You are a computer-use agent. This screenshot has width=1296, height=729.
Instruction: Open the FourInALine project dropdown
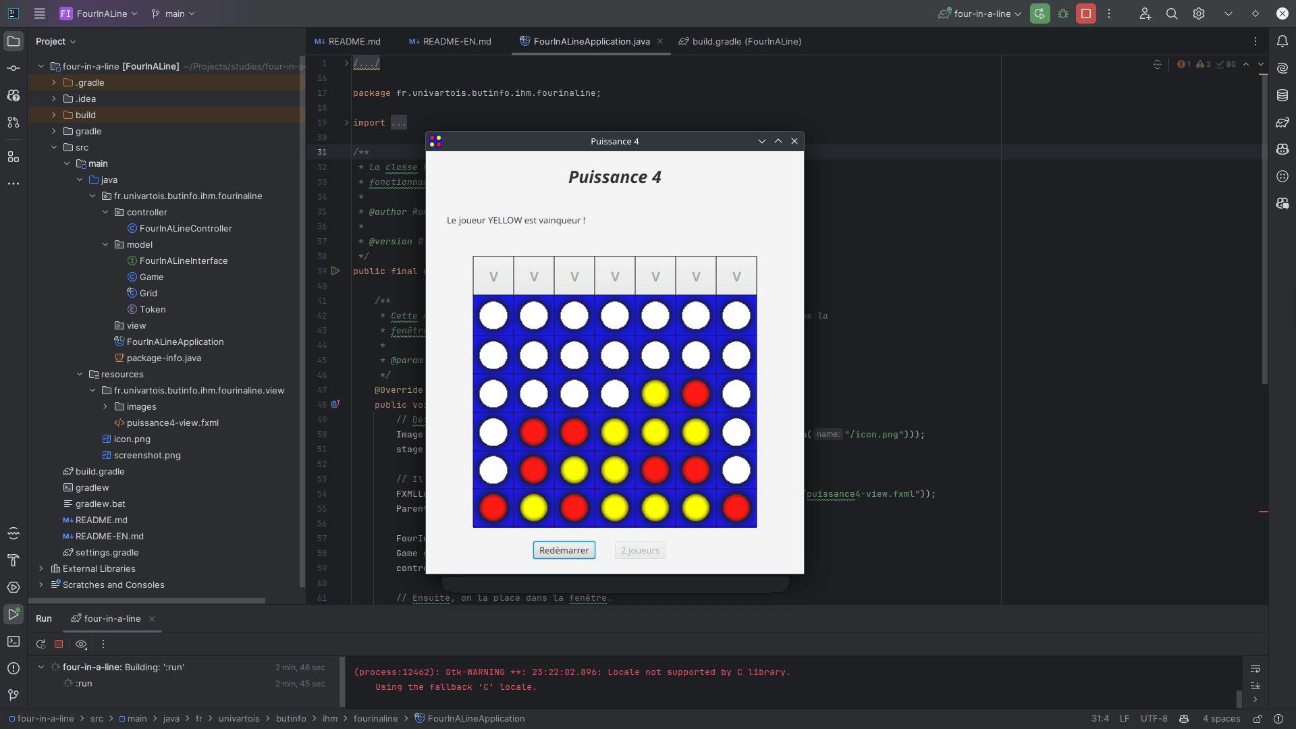[x=99, y=13]
